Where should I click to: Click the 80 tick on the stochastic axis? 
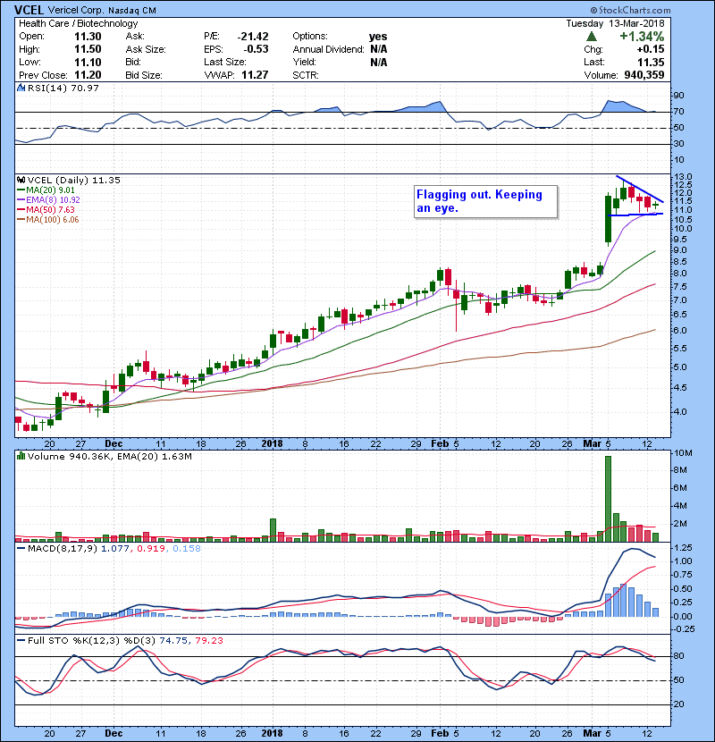click(x=679, y=656)
